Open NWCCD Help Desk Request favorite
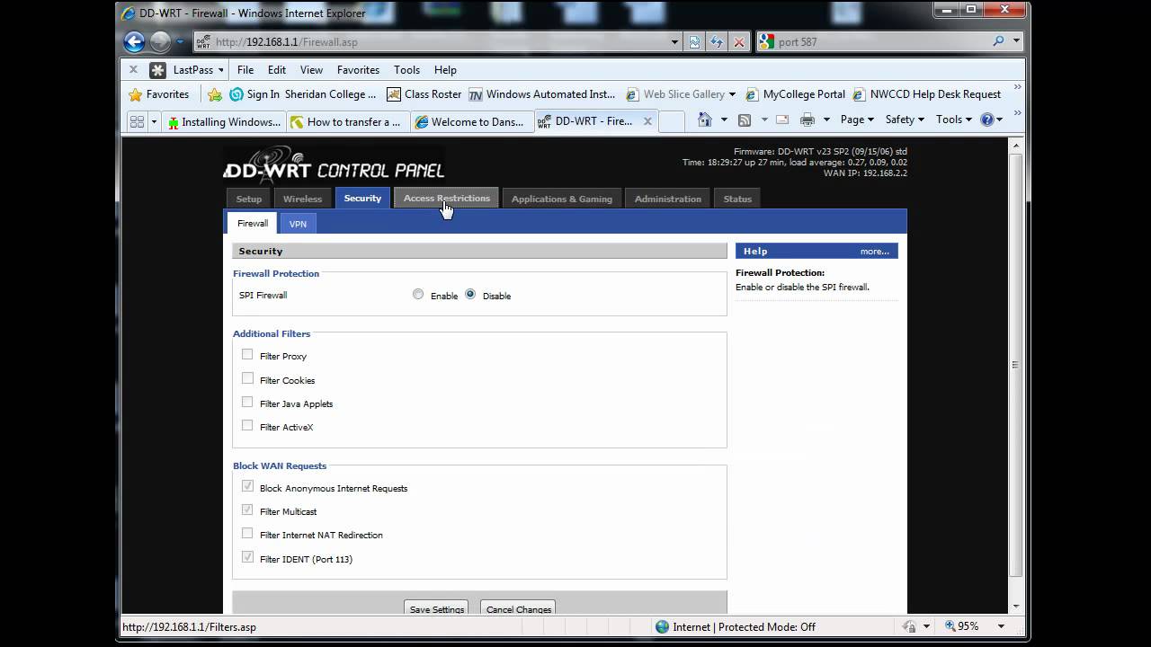Viewport: 1151px width, 647px height. (926, 94)
